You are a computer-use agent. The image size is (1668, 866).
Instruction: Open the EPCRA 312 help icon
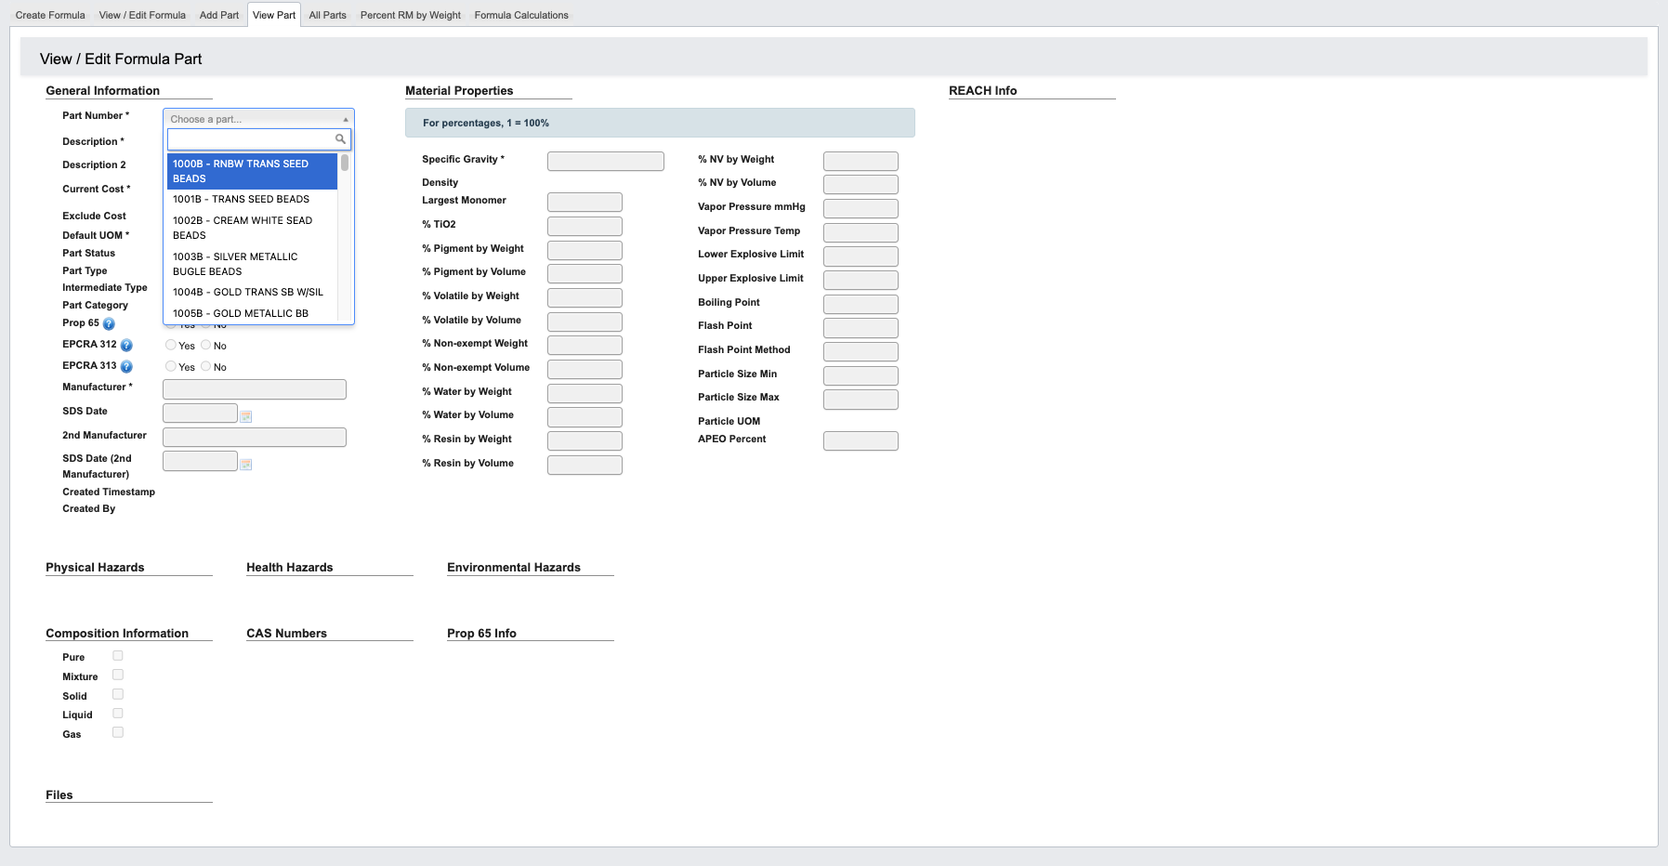pos(126,346)
